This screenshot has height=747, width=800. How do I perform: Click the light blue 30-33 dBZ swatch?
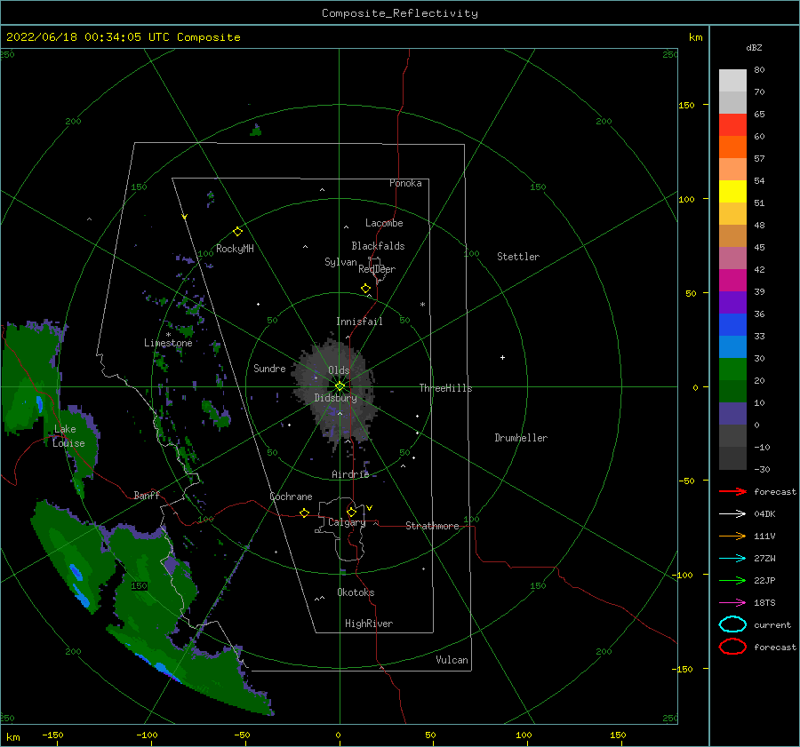click(x=732, y=347)
